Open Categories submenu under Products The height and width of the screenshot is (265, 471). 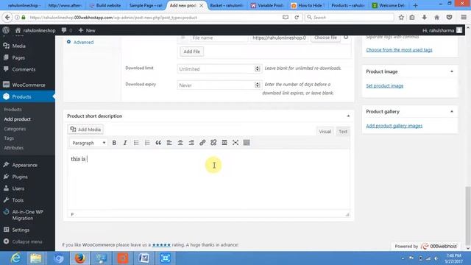[x=15, y=129]
